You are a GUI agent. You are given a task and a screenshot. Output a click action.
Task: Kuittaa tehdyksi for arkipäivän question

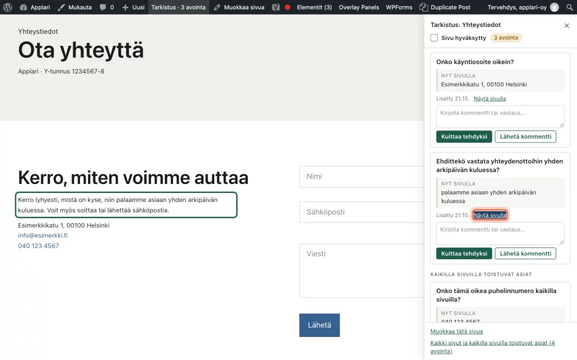click(464, 254)
